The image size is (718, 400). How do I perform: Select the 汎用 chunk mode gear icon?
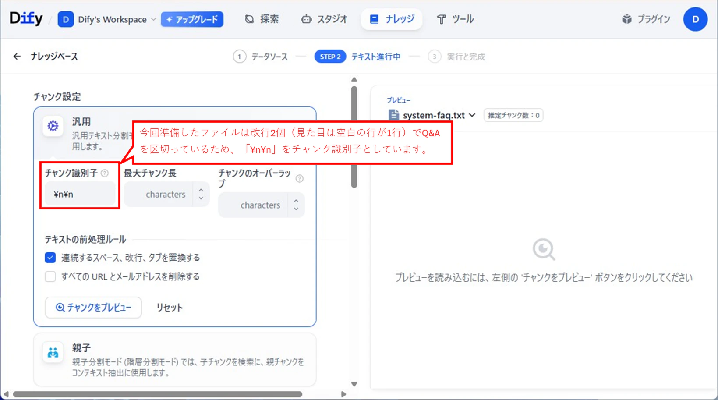point(53,126)
